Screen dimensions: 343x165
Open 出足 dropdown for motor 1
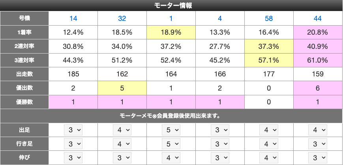point(171,130)
